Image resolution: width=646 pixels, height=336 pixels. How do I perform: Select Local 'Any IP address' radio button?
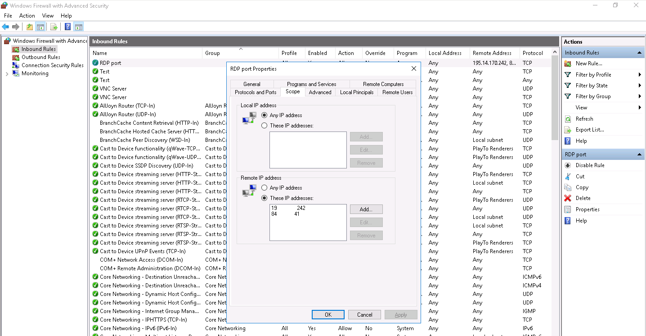coord(265,115)
